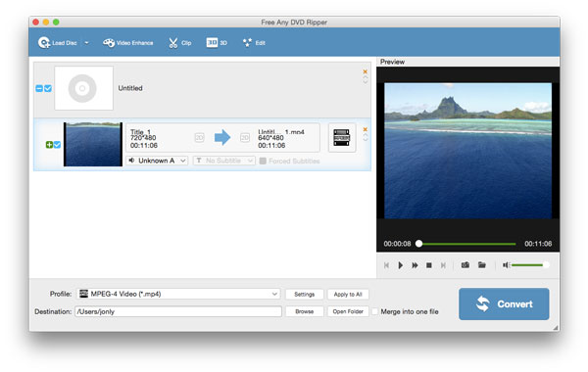
Task: Click Apply to All button
Action: (348, 294)
